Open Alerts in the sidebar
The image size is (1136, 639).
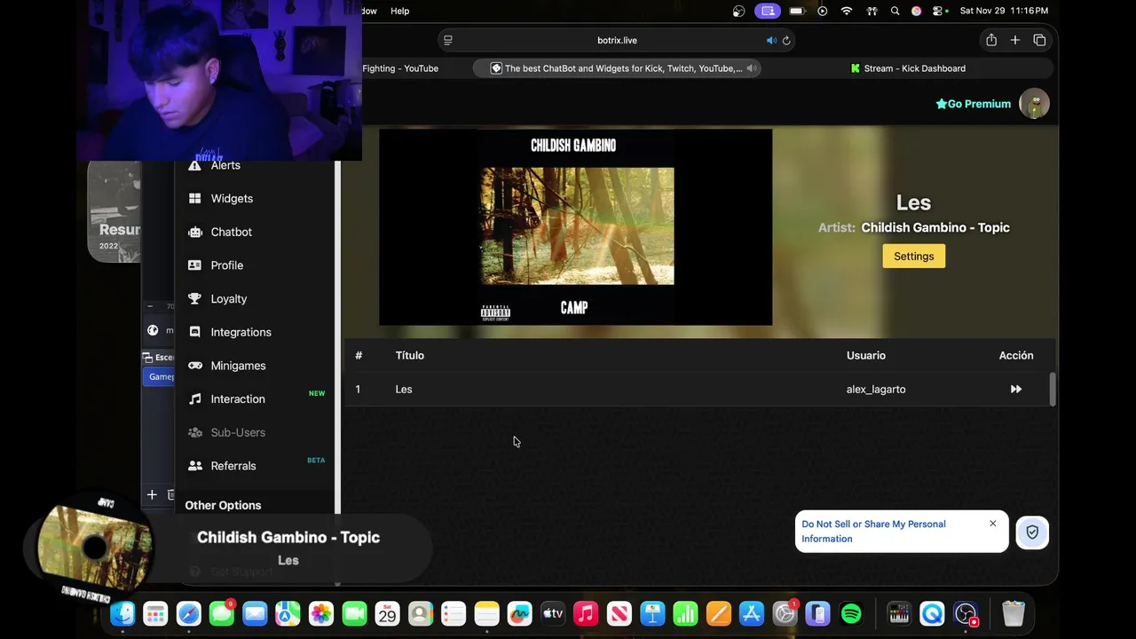tap(225, 165)
